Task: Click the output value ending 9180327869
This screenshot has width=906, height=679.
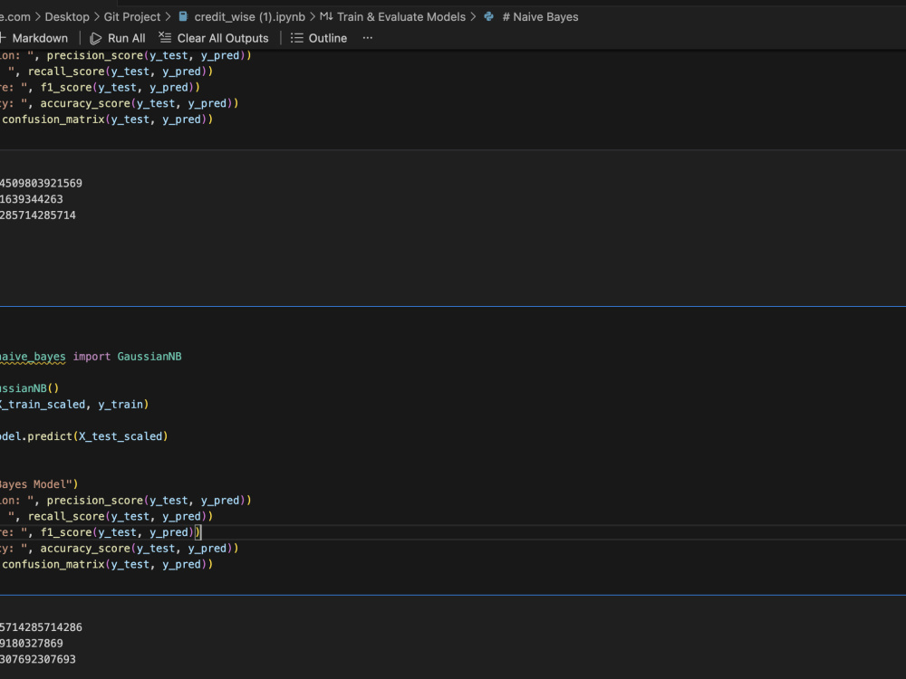Action: pos(31,643)
